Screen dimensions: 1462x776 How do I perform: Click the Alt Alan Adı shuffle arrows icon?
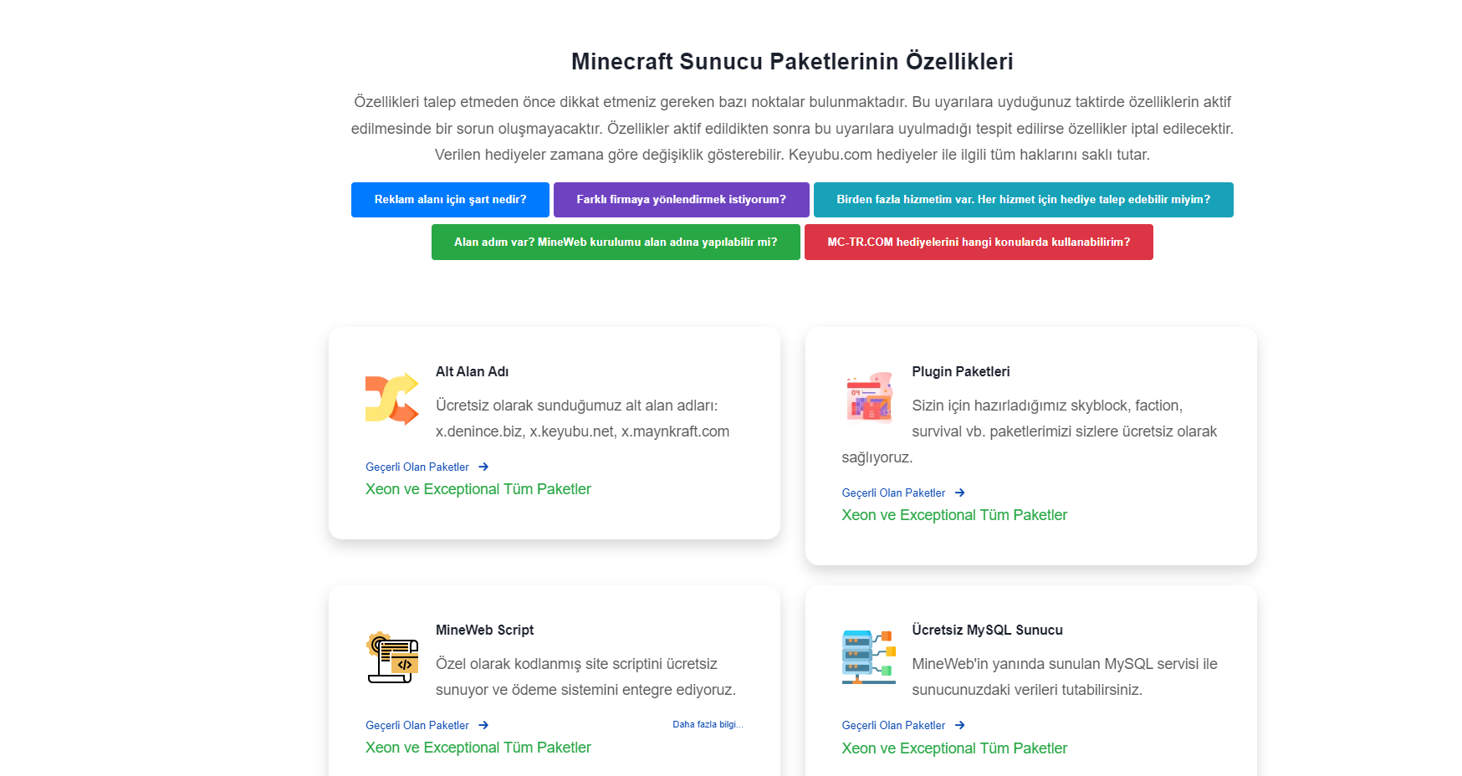tap(392, 399)
